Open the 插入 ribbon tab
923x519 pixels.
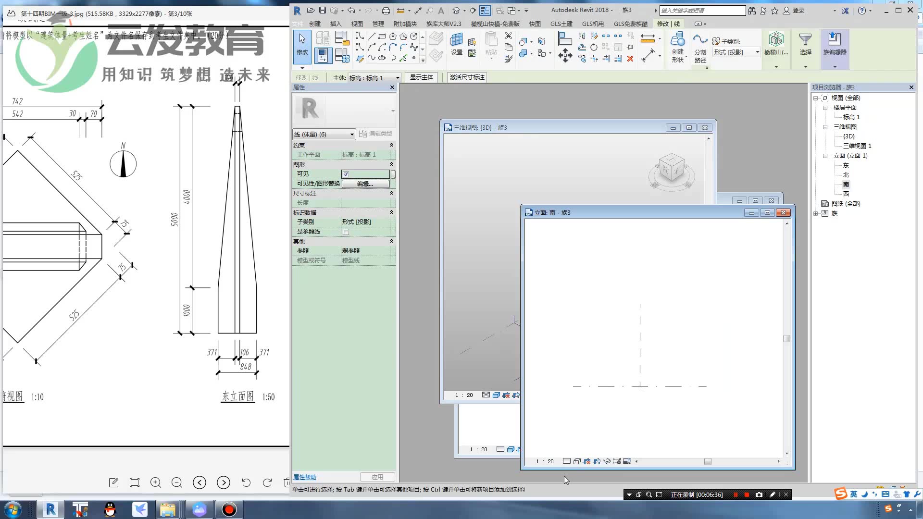336,24
